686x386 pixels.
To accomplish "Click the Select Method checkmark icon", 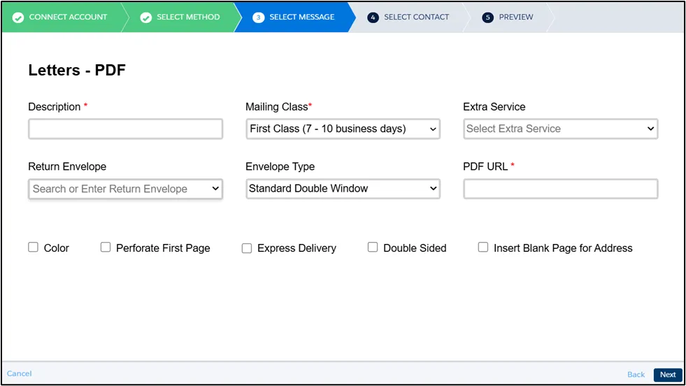I will pos(146,17).
